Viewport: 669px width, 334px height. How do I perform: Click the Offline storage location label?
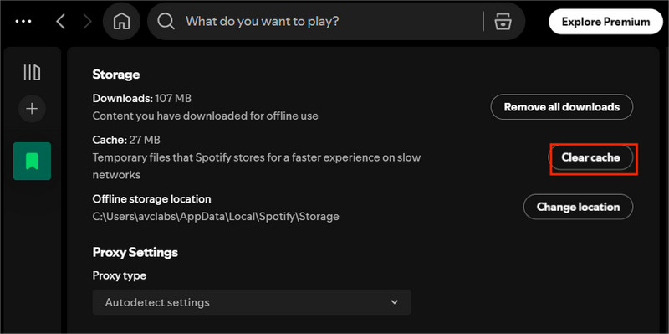pos(152,199)
